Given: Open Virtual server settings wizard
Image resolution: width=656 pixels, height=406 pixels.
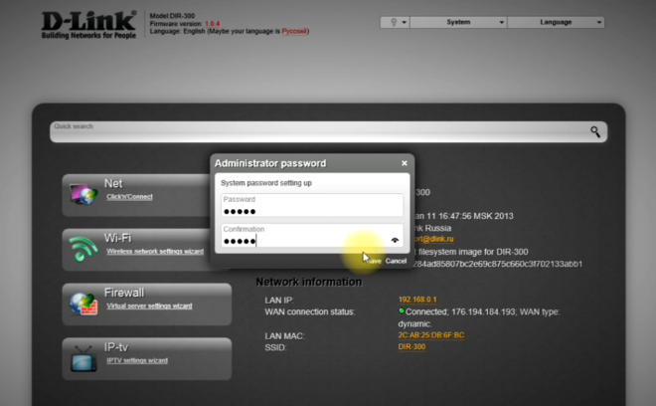Looking at the screenshot, I should (149, 306).
